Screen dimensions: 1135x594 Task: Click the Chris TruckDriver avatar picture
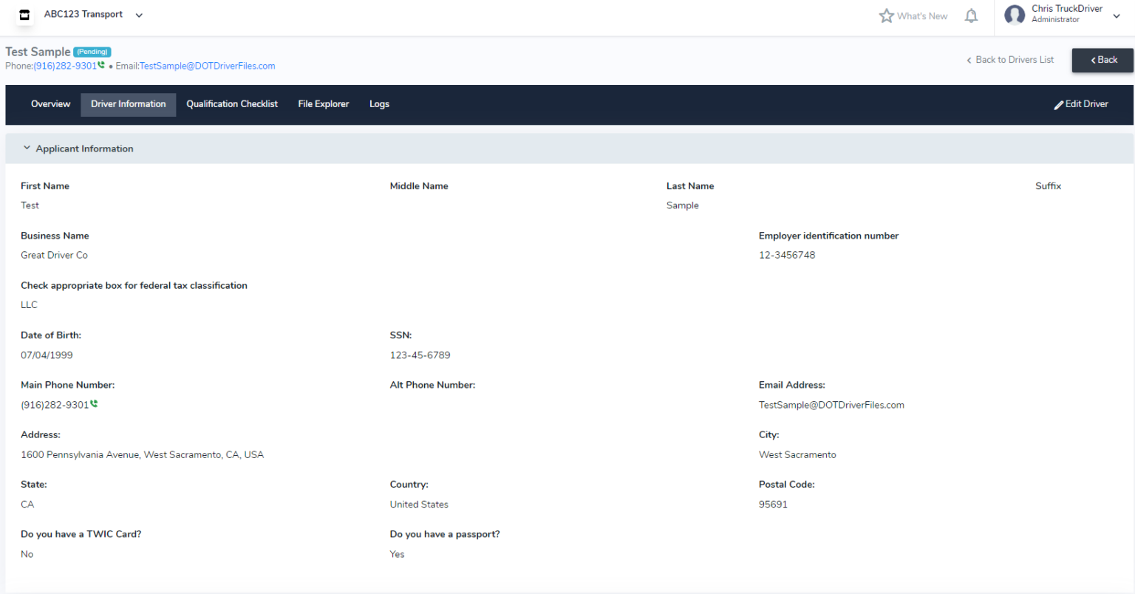(1015, 14)
